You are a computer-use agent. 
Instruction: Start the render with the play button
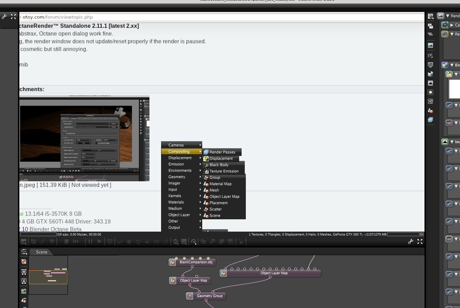(100, 241)
